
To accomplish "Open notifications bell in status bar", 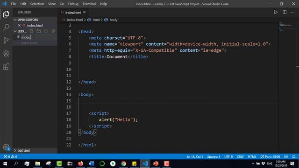I will (x=294, y=157).
